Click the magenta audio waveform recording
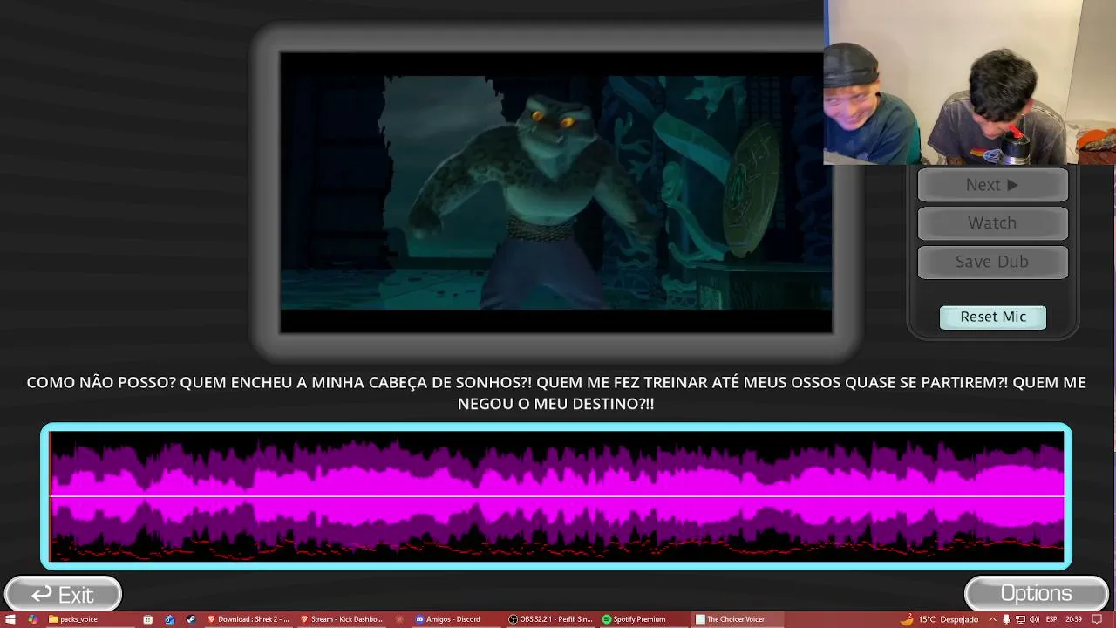The width and height of the screenshot is (1116, 628). coord(556,496)
